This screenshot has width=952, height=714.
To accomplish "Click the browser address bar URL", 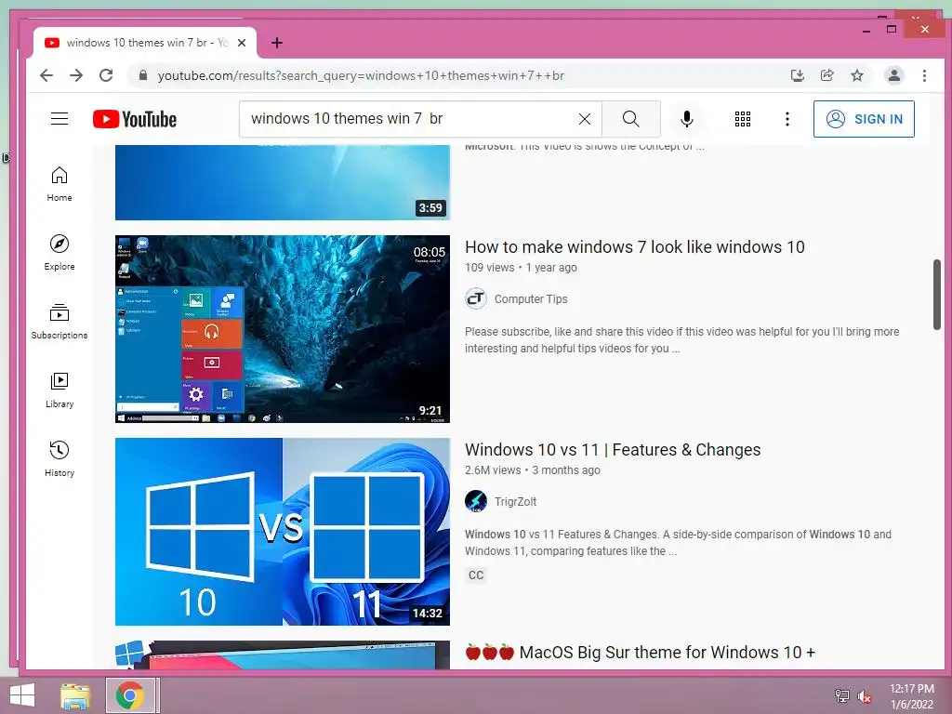I will (361, 76).
